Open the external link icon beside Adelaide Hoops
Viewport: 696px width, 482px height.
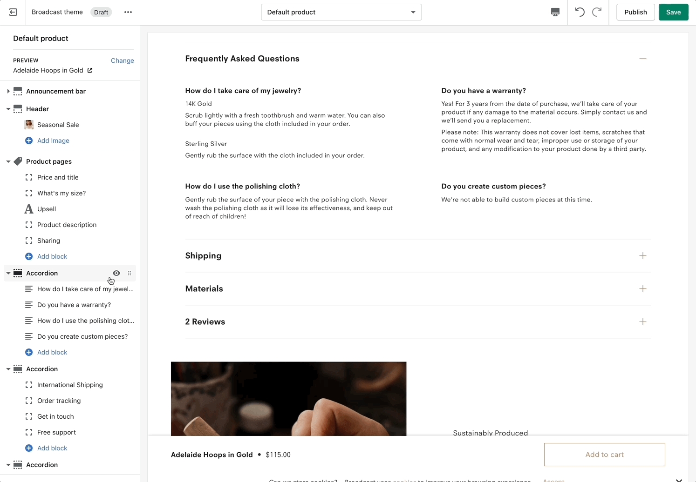click(x=90, y=70)
